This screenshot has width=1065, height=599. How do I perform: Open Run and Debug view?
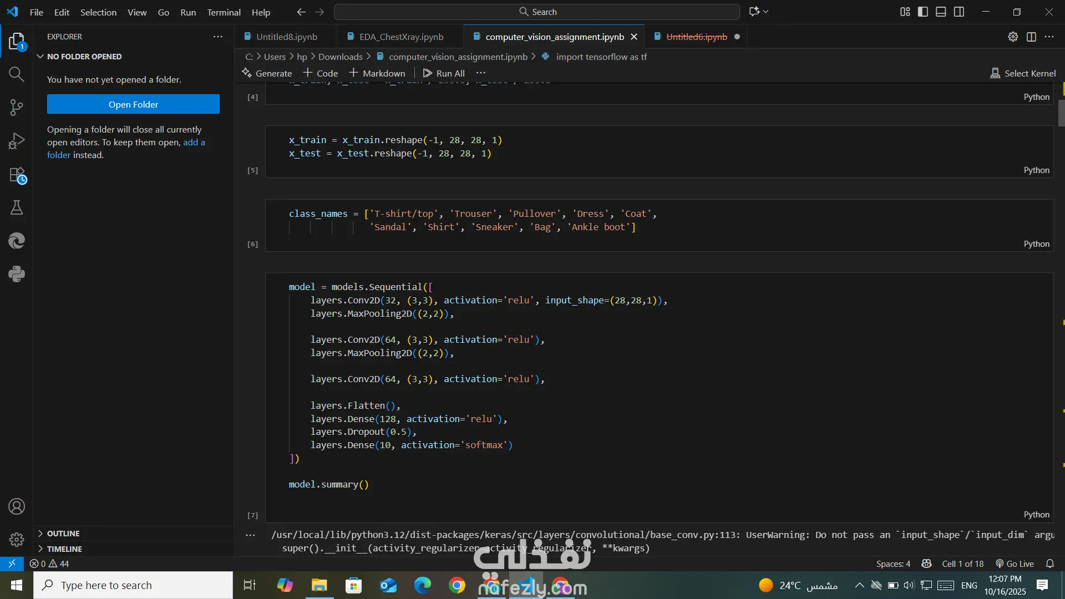[x=16, y=141]
